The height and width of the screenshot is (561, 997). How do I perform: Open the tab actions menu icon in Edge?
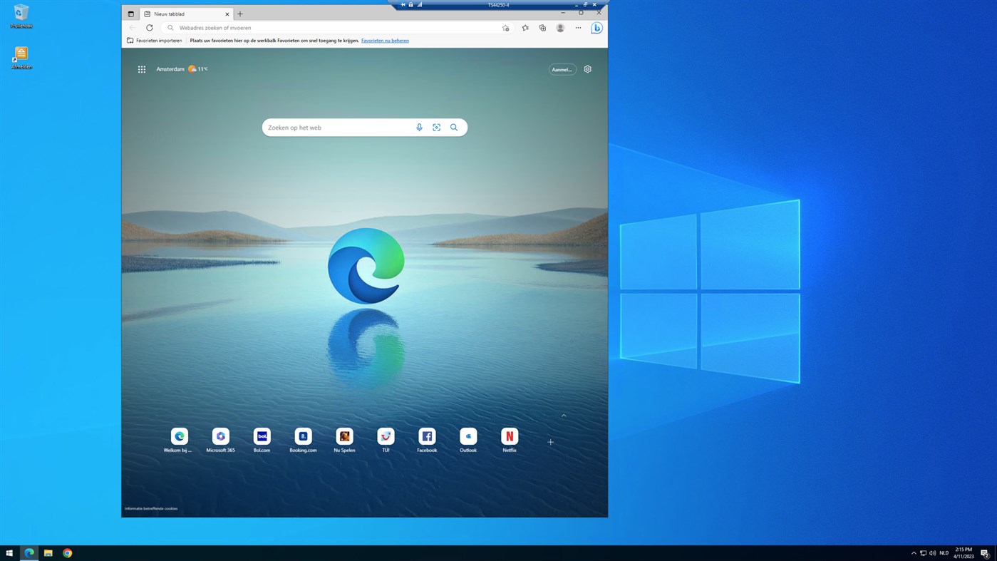coord(130,14)
